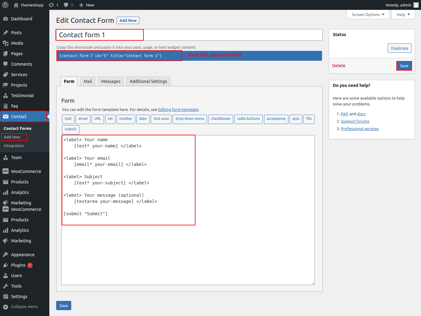The width and height of the screenshot is (421, 316).
Task: Switch to the Mail tab
Action: click(88, 81)
